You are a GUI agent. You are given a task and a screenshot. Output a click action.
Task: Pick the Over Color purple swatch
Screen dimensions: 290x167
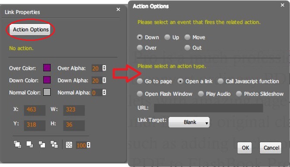tap(47, 68)
